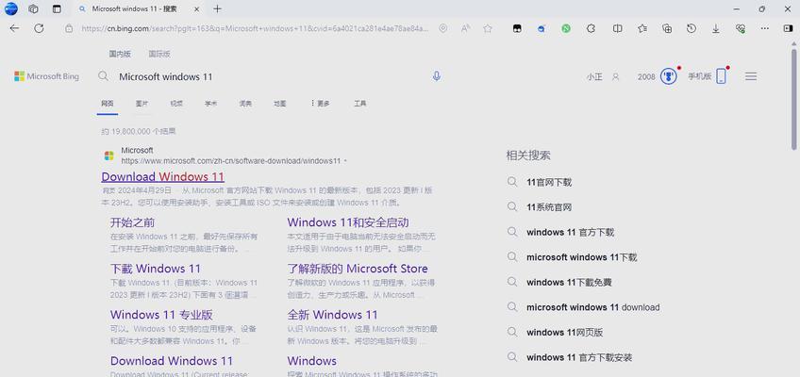Open Settings and more ellipsis menu
Screen dimensions: 800x377
click(765, 29)
